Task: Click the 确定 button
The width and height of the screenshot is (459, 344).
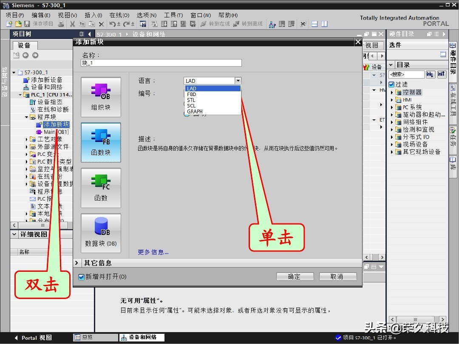Action: 295,276
